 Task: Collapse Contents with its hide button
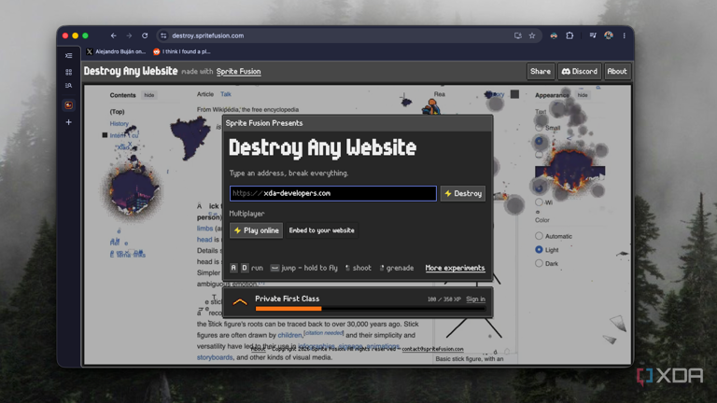coord(149,95)
